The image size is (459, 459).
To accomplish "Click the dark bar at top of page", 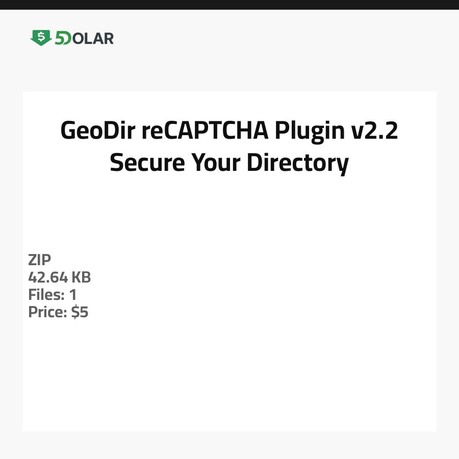I will pos(229,5).
